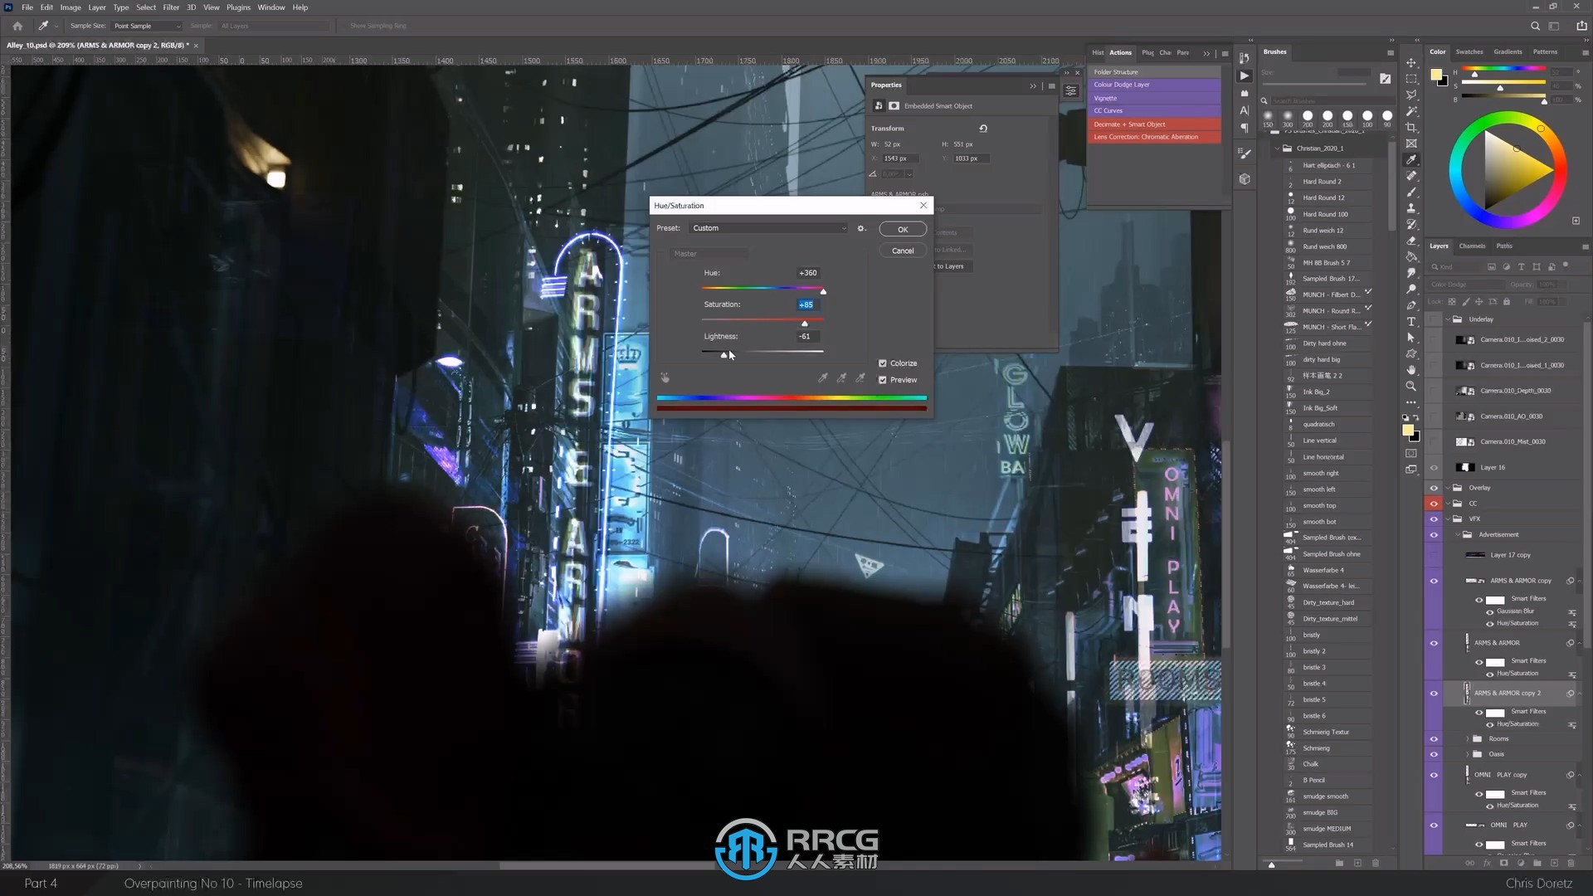Viewport: 1593px width, 896px height.
Task: Open the Sample Size dropdown
Action: pos(147,26)
